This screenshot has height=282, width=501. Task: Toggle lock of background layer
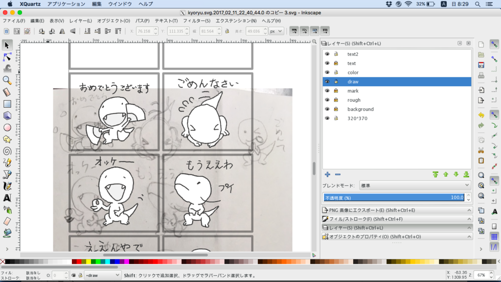point(336,109)
